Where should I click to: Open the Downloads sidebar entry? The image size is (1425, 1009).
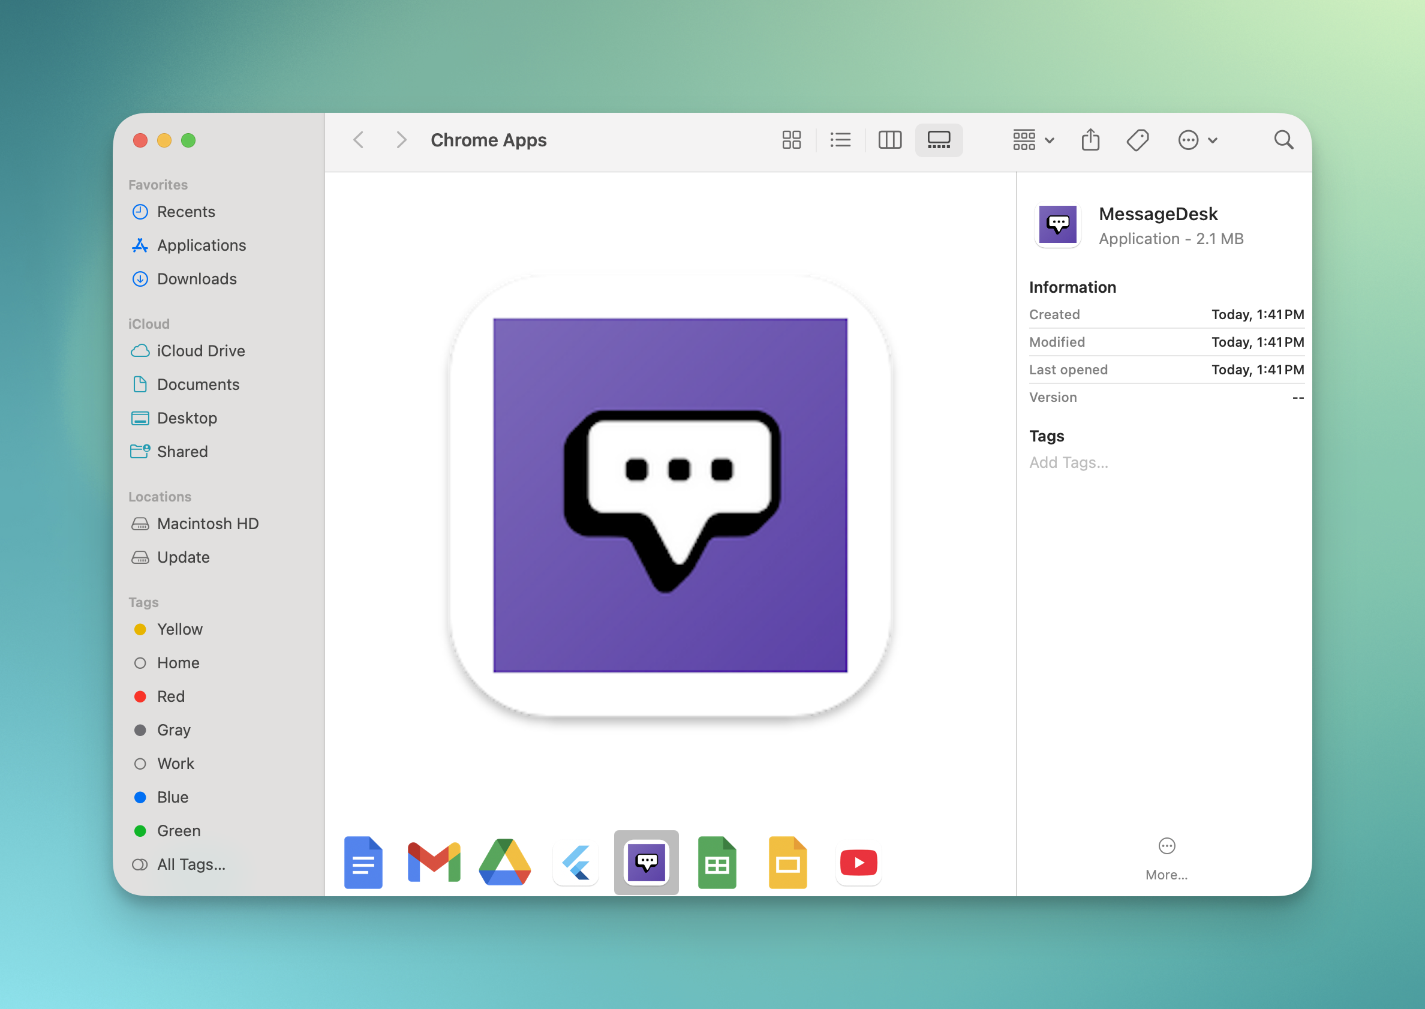pyautogui.click(x=197, y=279)
